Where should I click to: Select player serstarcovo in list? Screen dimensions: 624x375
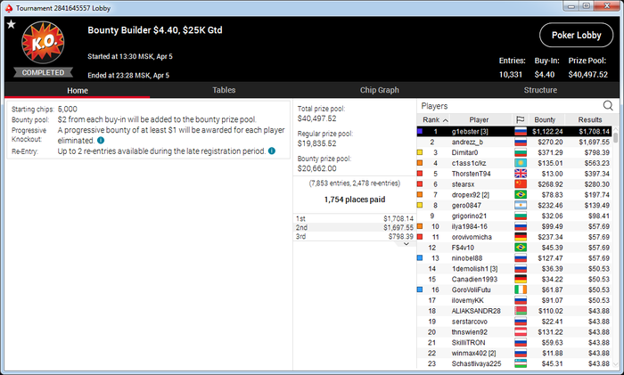[x=514, y=322]
